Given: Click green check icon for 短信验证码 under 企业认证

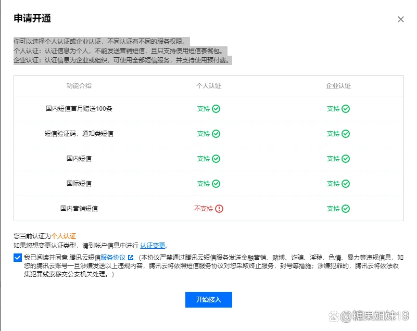Looking at the screenshot, I should (x=345, y=134).
